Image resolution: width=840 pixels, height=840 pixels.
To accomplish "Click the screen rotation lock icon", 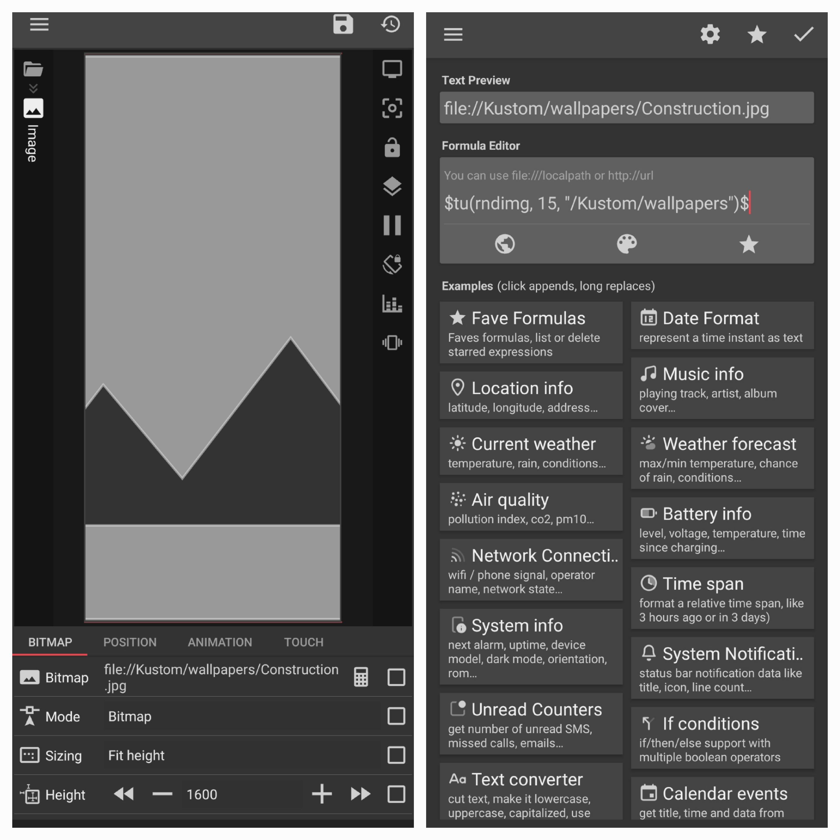I will (x=392, y=264).
